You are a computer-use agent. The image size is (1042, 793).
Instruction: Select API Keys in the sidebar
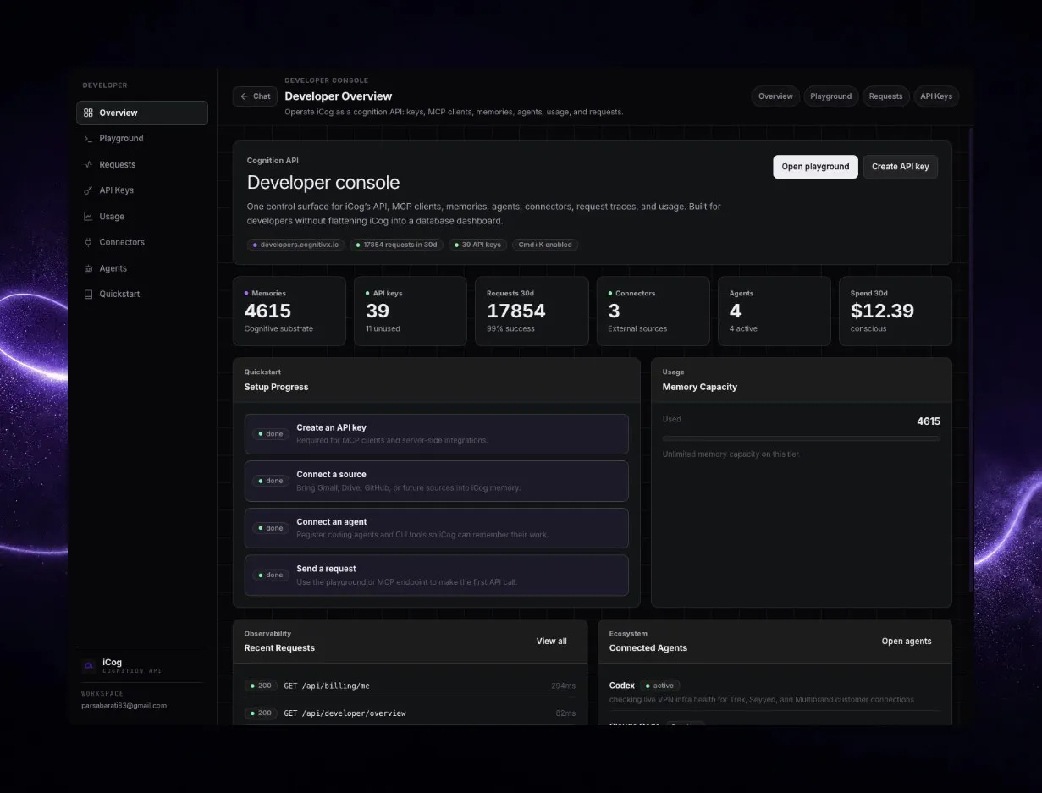click(x=142, y=190)
